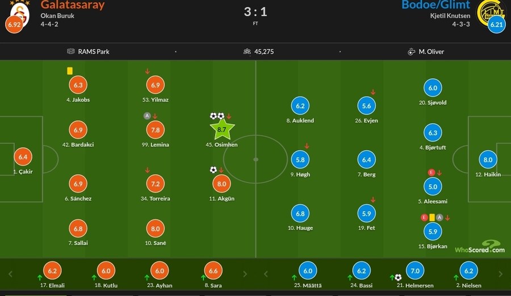Show next Galatasaray substitutes with right chevron

point(245,274)
